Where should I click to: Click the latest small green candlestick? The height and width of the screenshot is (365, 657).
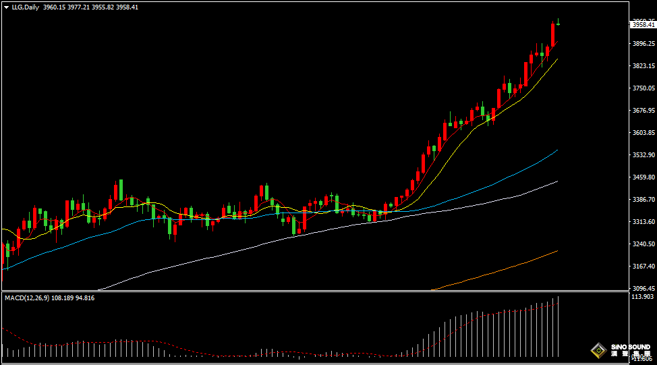(558, 24)
